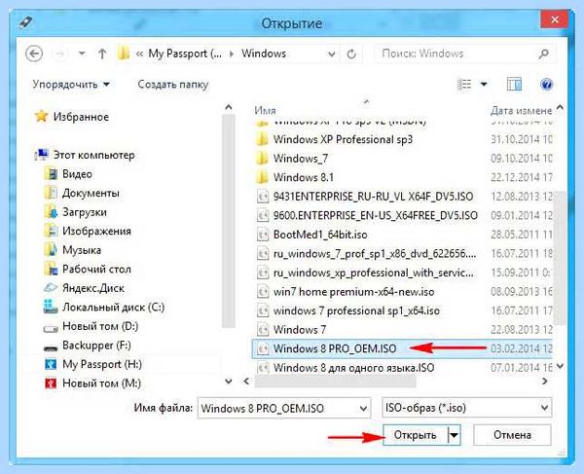584x474 pixels.
Task: Open Help with the question mark icon
Action: point(546,85)
